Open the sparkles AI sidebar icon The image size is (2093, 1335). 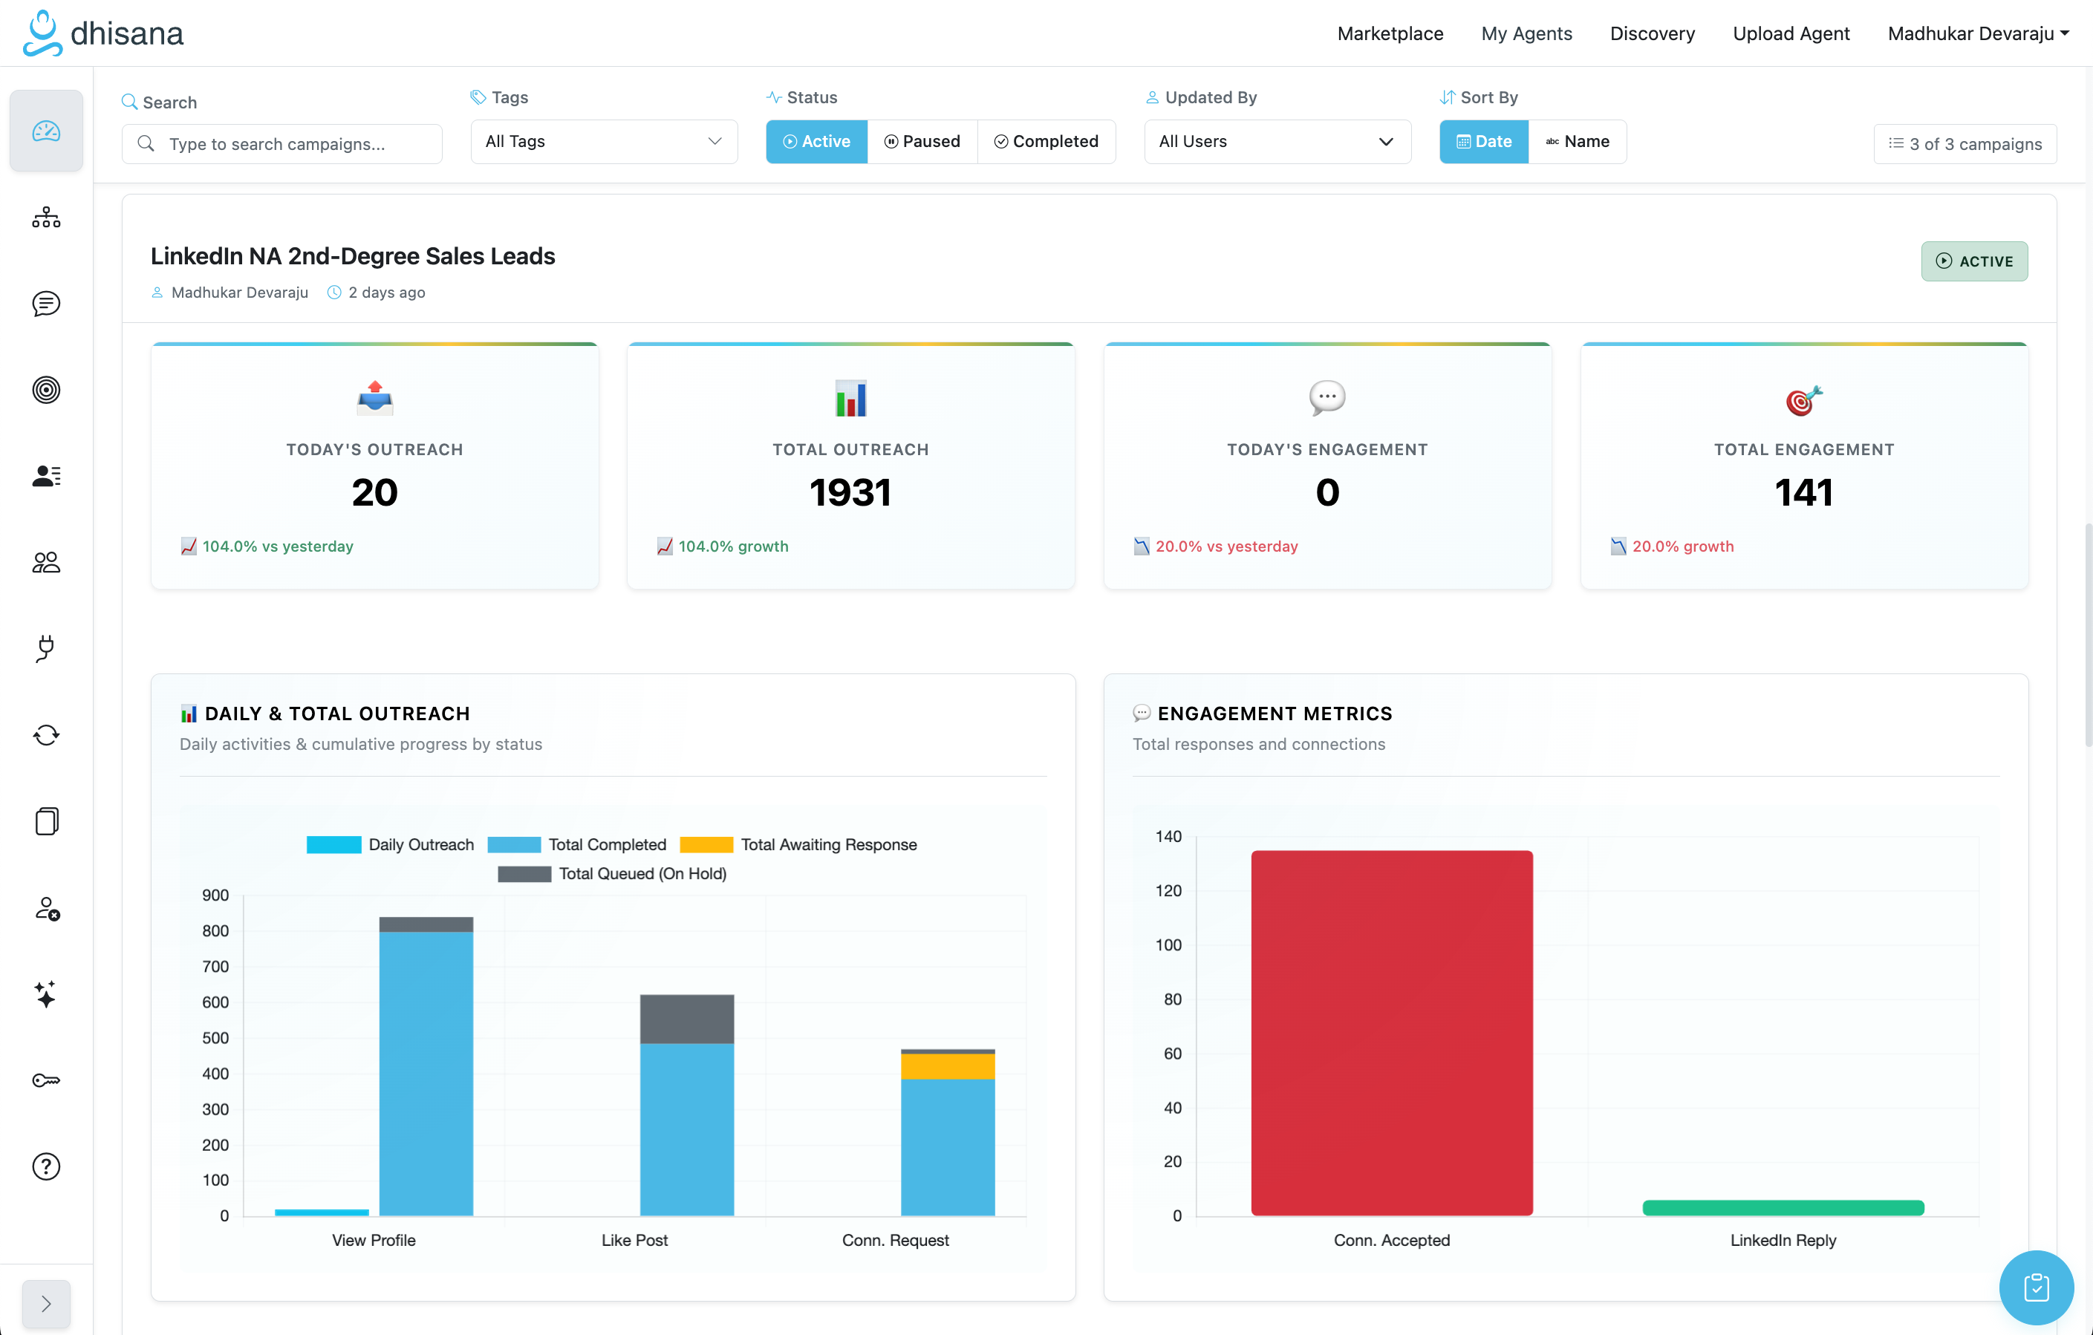(46, 993)
